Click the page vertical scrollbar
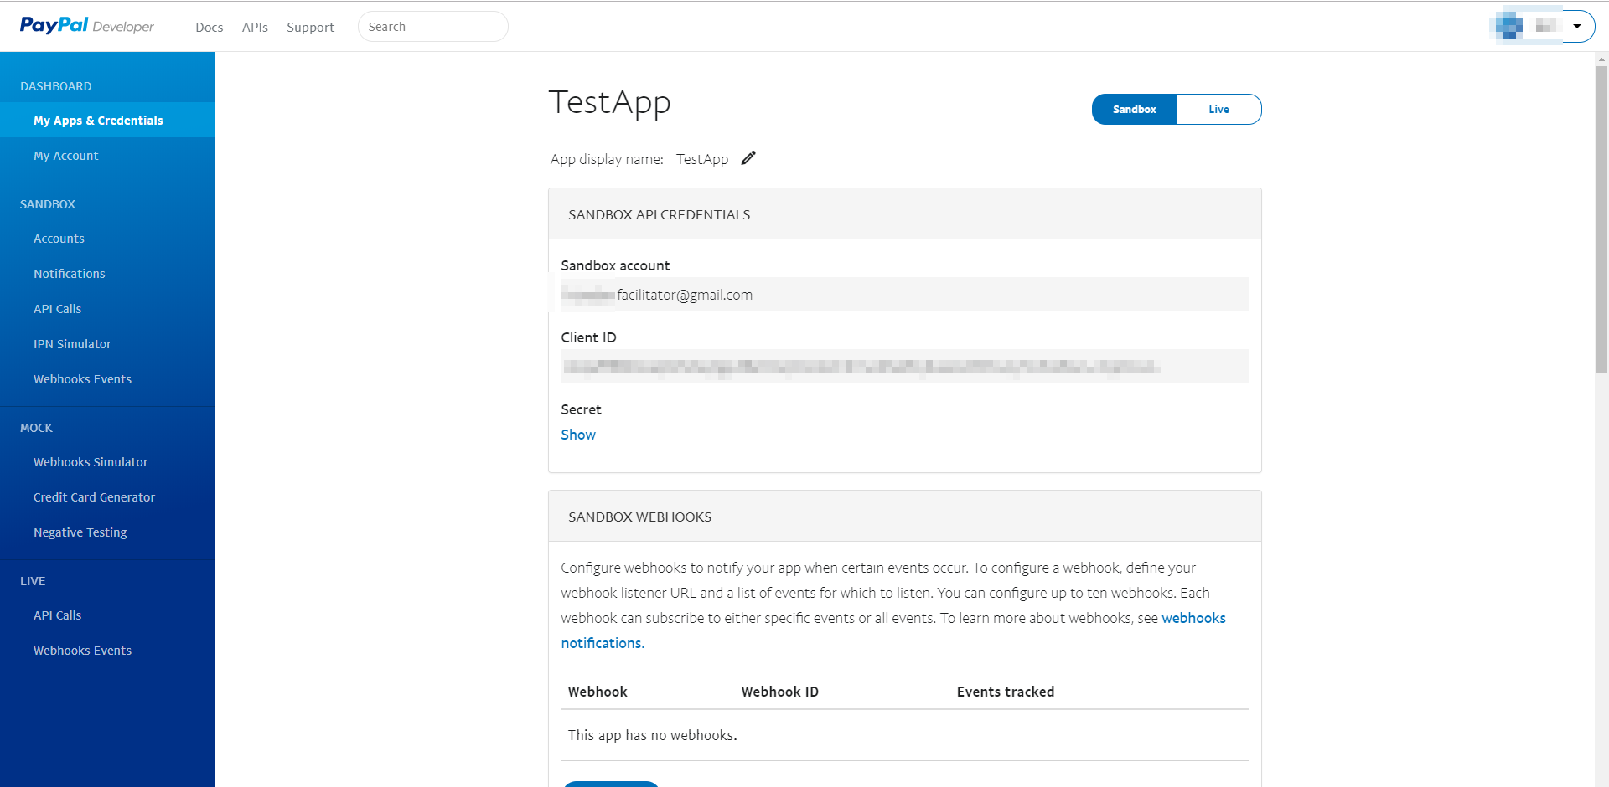The image size is (1609, 787). pyautogui.click(x=1601, y=218)
